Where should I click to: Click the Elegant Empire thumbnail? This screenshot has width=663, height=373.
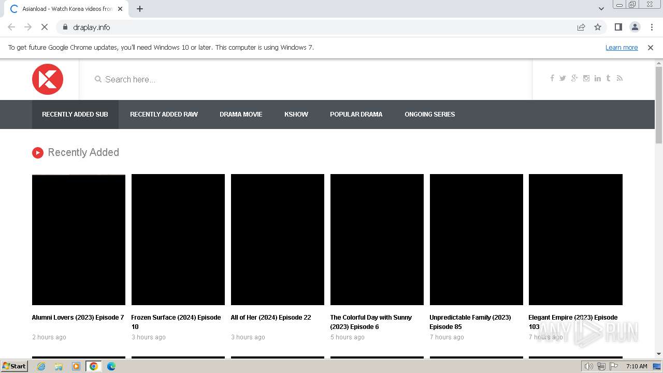tap(575, 239)
